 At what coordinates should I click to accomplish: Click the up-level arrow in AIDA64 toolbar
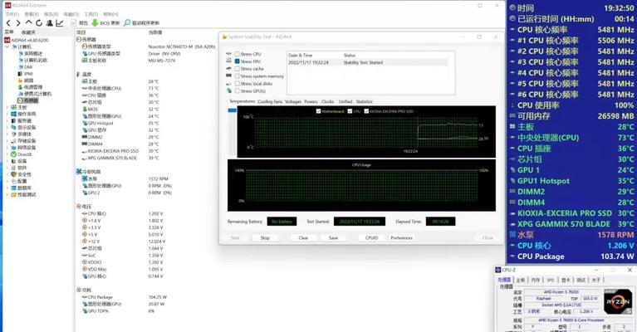point(28,22)
